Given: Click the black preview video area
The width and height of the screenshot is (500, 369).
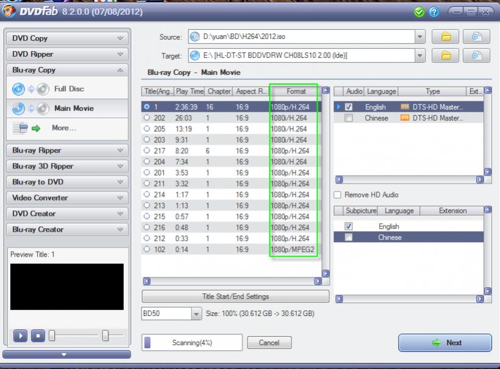Looking at the screenshot, I should [66, 287].
